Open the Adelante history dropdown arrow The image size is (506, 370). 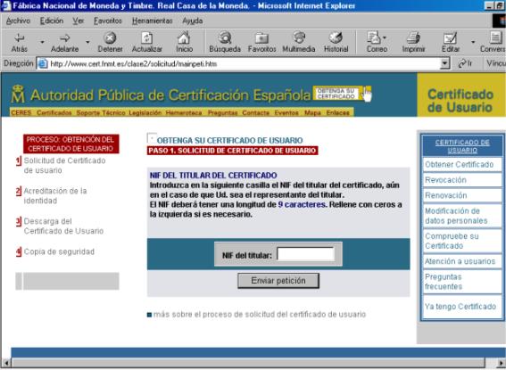click(87, 42)
